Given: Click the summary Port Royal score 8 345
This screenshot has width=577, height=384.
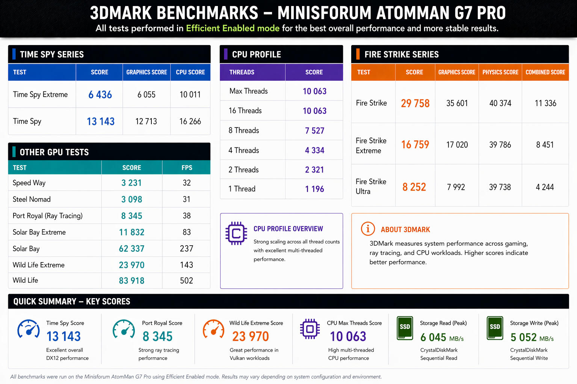Looking at the screenshot, I should pos(157,337).
